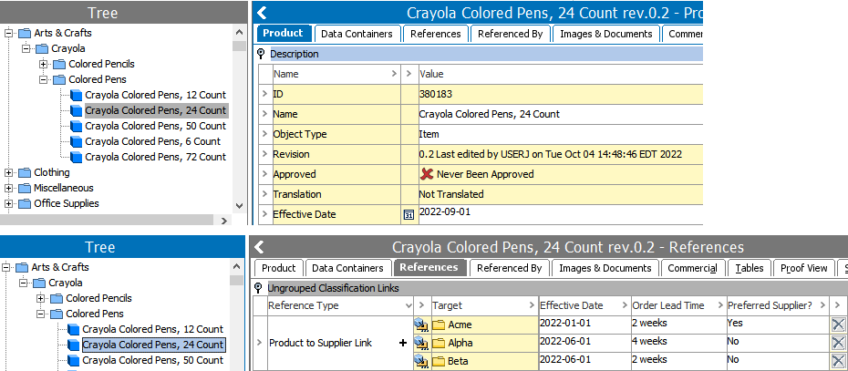Click the Effective Date value 2022-09-01
This screenshot has height=371, width=848.
coord(445,211)
